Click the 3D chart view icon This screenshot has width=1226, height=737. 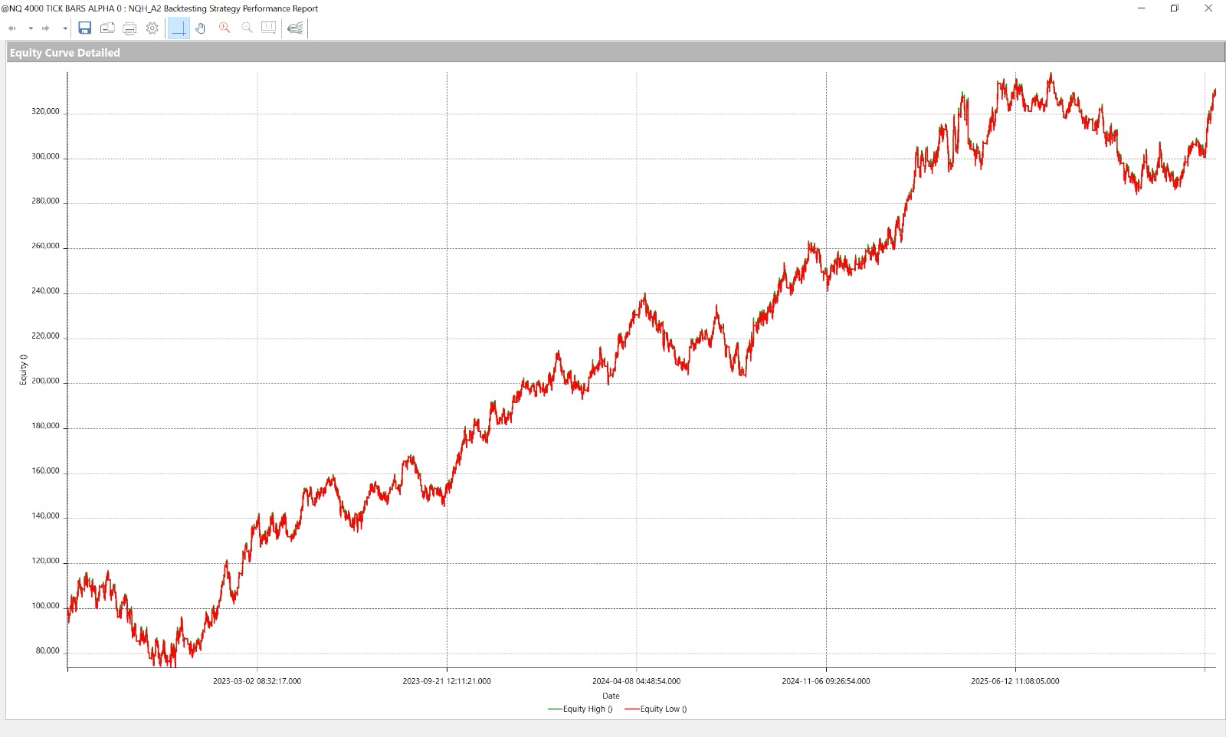(295, 28)
